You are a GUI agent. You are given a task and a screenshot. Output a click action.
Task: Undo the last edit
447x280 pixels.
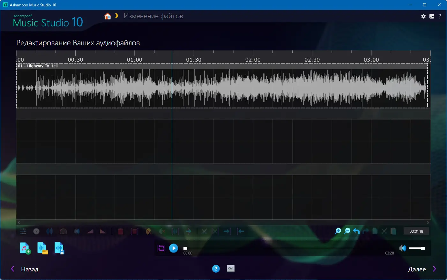click(x=356, y=231)
